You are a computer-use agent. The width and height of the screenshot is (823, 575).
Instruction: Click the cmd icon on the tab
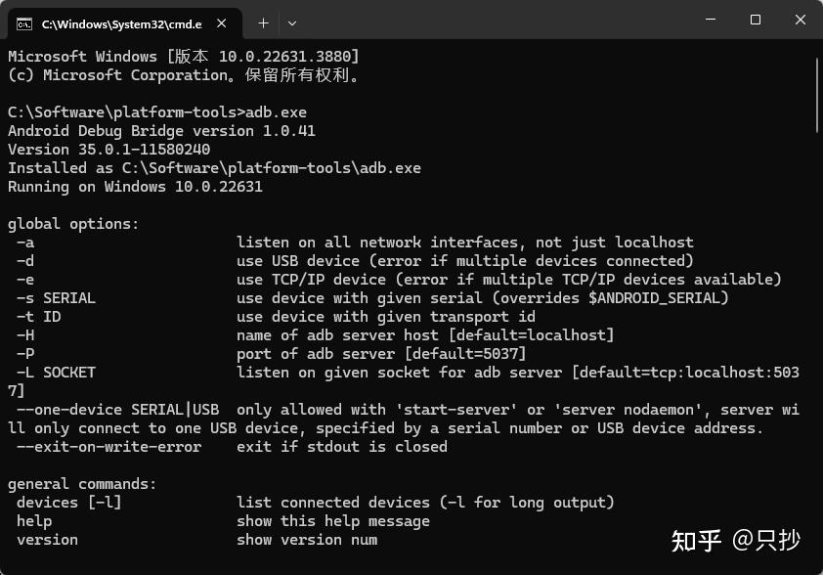[24, 22]
